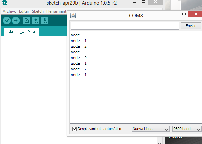Image resolution: width=202 pixels, height=144 pixels.
Task: Close the COM8 serial monitor window
Action: point(196,14)
